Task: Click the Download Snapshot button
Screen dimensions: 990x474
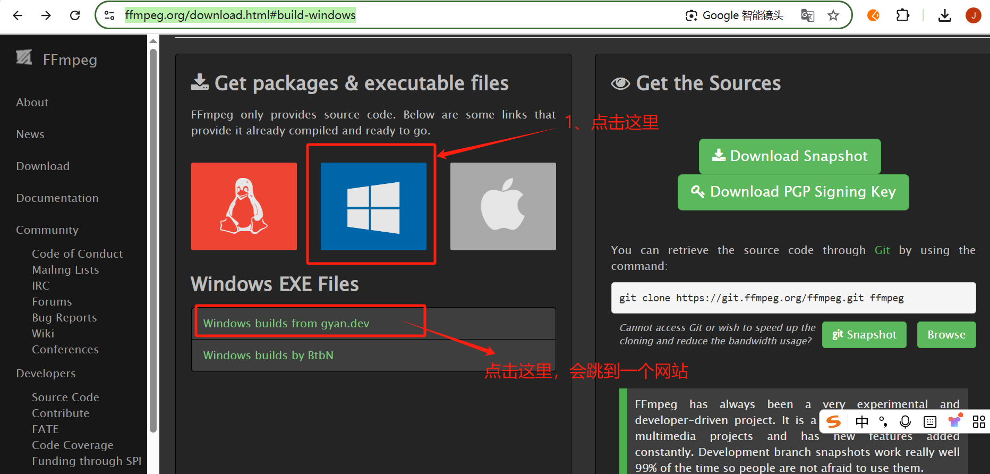Action: point(790,156)
